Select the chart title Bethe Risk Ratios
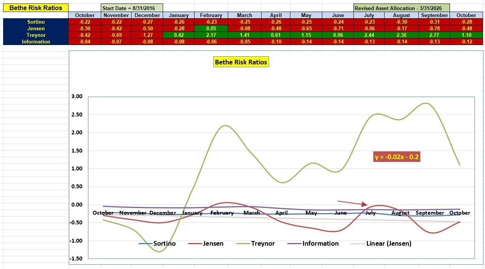 [241, 62]
